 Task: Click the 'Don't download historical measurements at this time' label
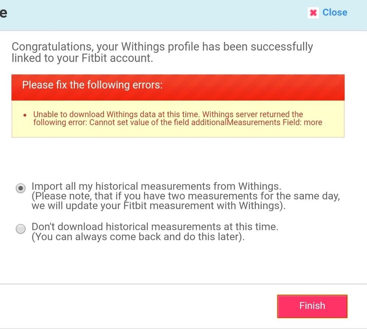pyautogui.click(x=155, y=227)
